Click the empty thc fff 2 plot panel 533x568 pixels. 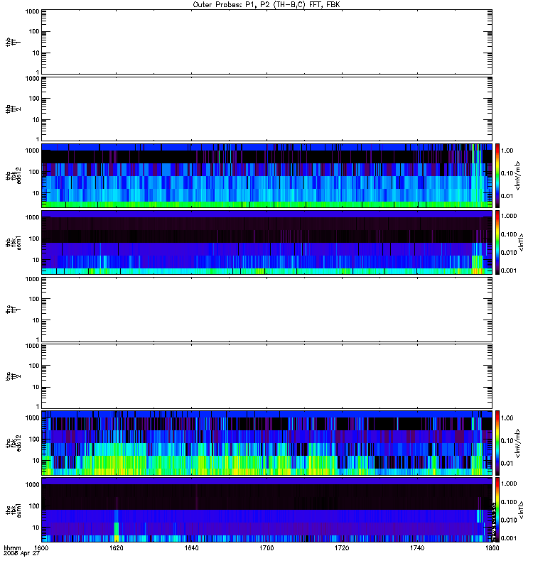tap(266, 376)
